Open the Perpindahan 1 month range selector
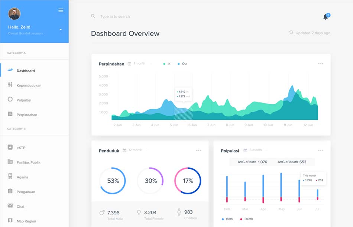This screenshot has height=227, width=353. coord(137,63)
